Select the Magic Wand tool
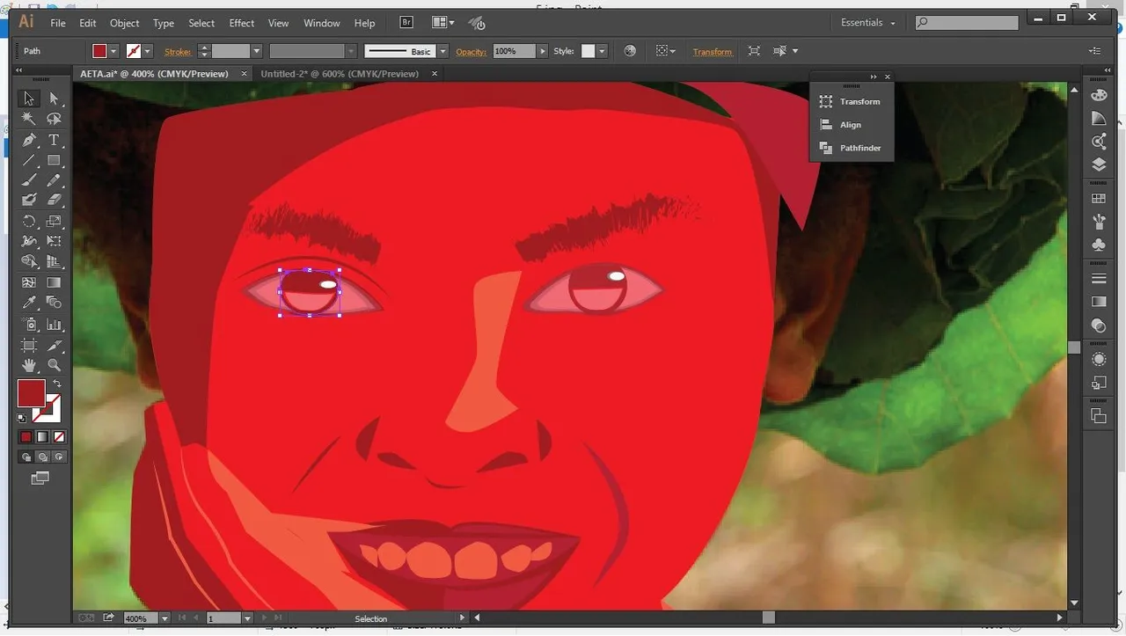Screen dimensions: 1126x636 point(29,119)
